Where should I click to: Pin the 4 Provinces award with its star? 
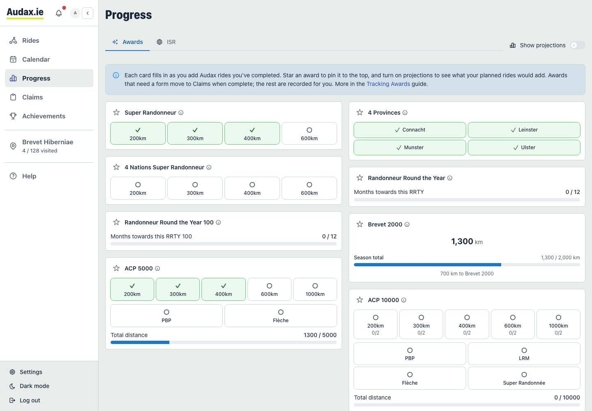pos(360,113)
